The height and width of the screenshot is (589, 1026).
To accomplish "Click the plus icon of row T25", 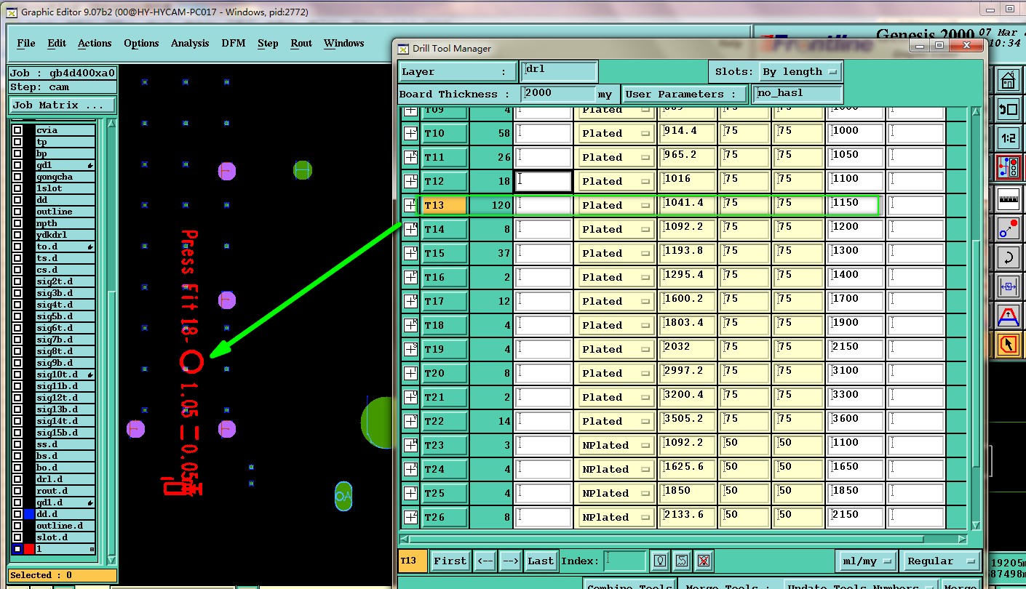I will (x=410, y=493).
